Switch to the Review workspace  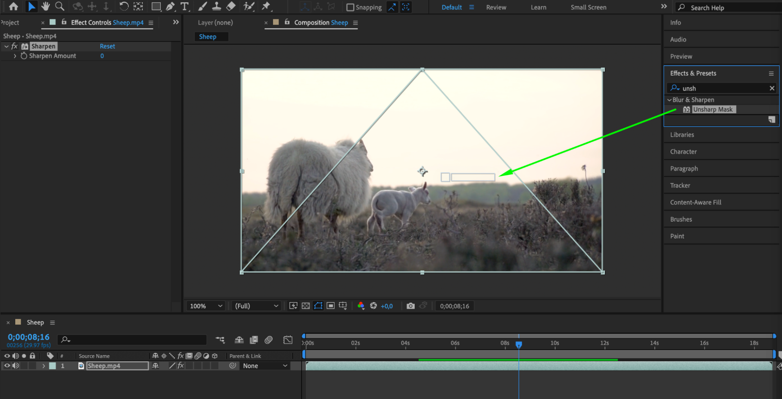pyautogui.click(x=496, y=7)
